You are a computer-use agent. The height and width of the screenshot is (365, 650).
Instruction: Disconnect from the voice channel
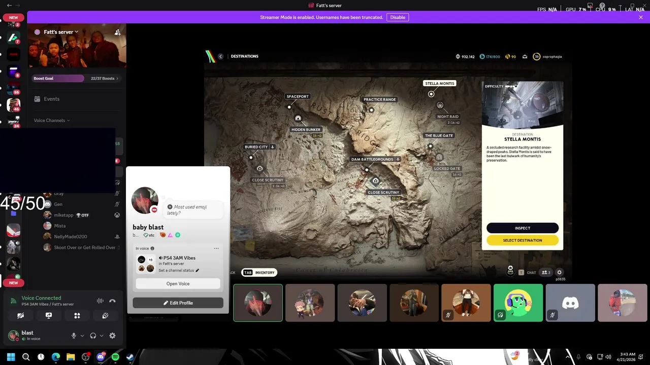click(112, 301)
